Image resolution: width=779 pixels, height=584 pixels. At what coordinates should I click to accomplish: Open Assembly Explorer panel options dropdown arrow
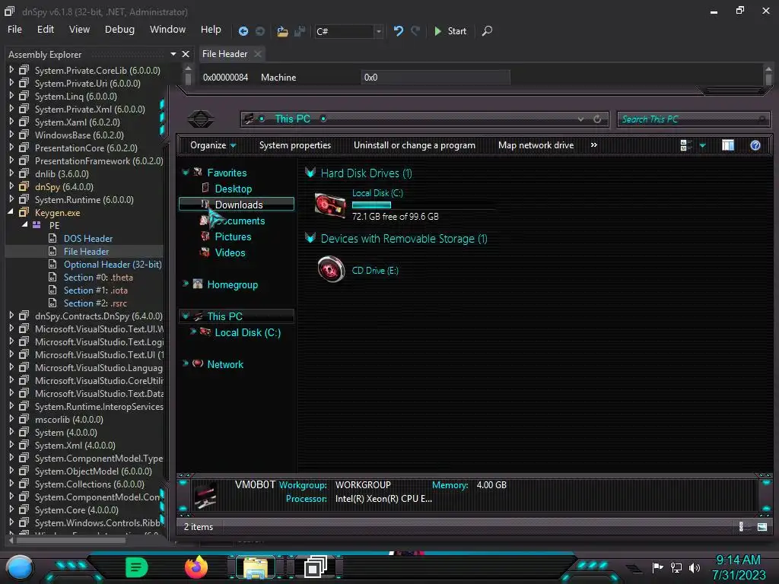(173, 54)
